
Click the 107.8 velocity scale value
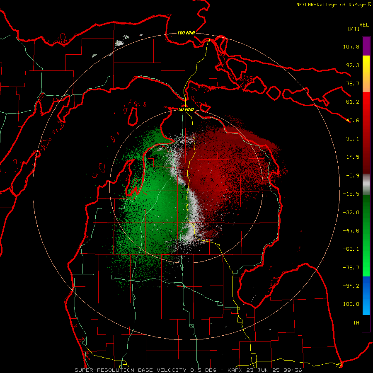click(351, 46)
